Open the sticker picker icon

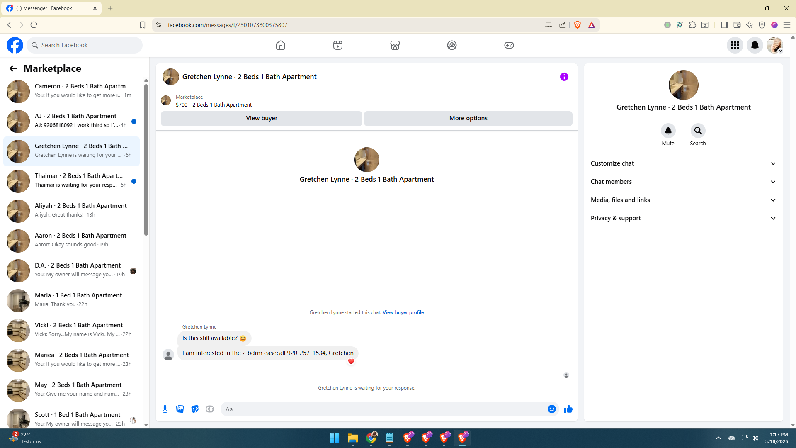(195, 409)
